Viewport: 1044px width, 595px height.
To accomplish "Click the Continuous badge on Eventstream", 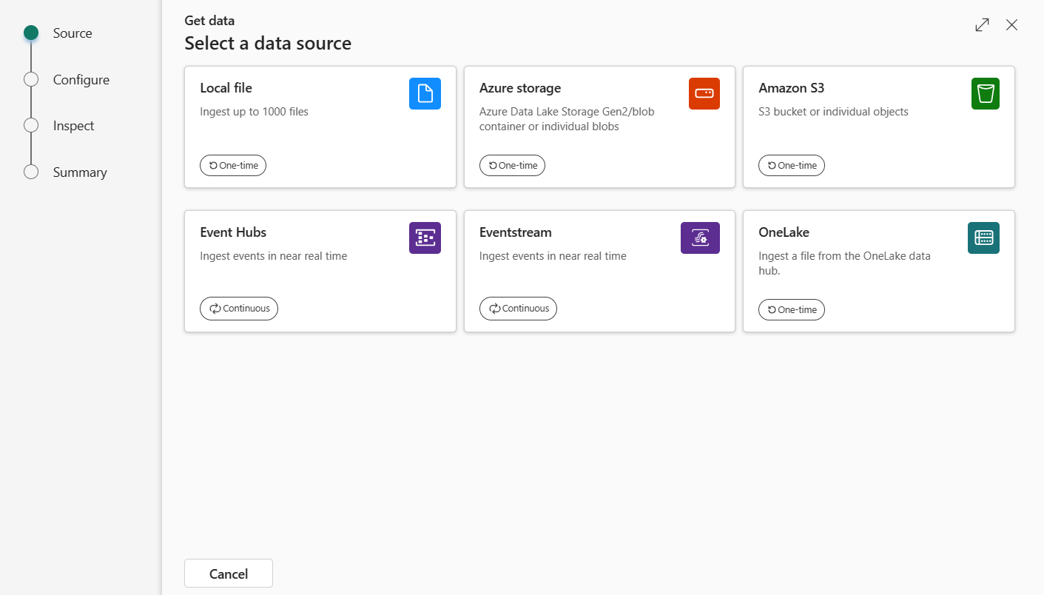I will click(x=518, y=309).
